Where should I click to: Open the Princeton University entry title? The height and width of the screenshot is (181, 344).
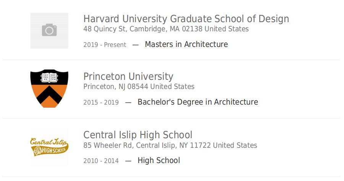(128, 77)
